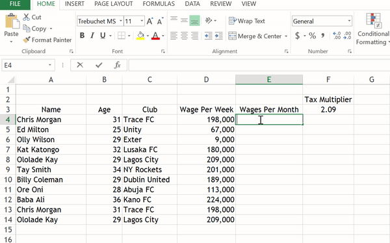
Task: Decrease decimal places
Action: (347, 36)
